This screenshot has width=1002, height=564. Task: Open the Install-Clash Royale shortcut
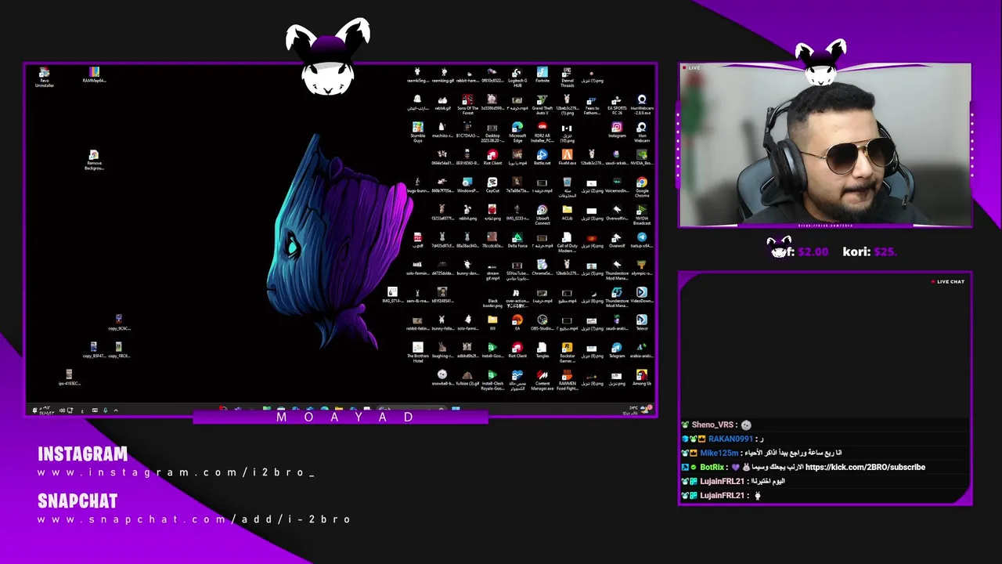[x=492, y=381]
